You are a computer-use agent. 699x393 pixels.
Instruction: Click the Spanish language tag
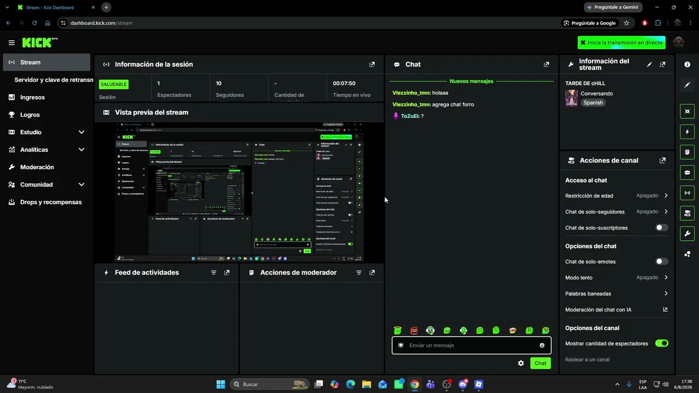[x=593, y=103]
